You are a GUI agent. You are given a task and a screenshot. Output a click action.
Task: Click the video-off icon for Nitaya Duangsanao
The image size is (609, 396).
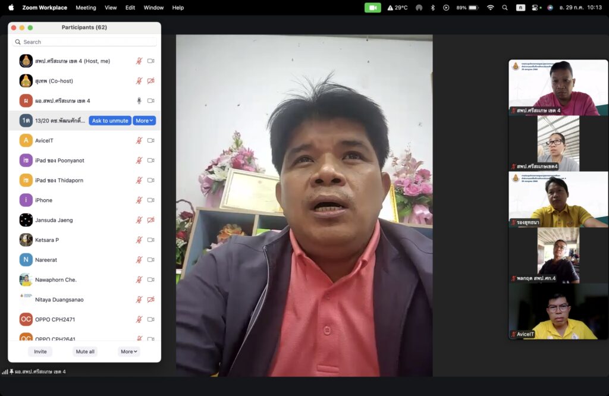(x=151, y=300)
